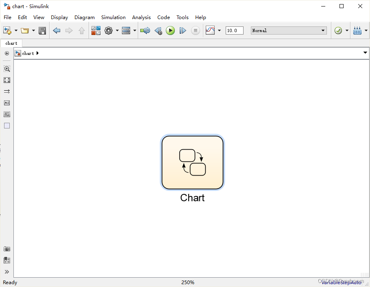Open the Diagram menu
The width and height of the screenshot is (370, 287).
84,17
